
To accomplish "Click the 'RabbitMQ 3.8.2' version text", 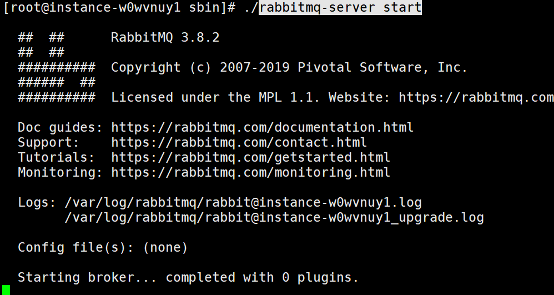I will coord(165,37).
